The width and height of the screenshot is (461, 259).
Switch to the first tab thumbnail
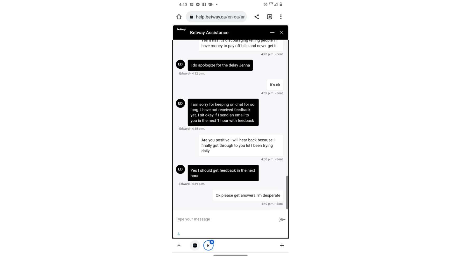point(195,246)
